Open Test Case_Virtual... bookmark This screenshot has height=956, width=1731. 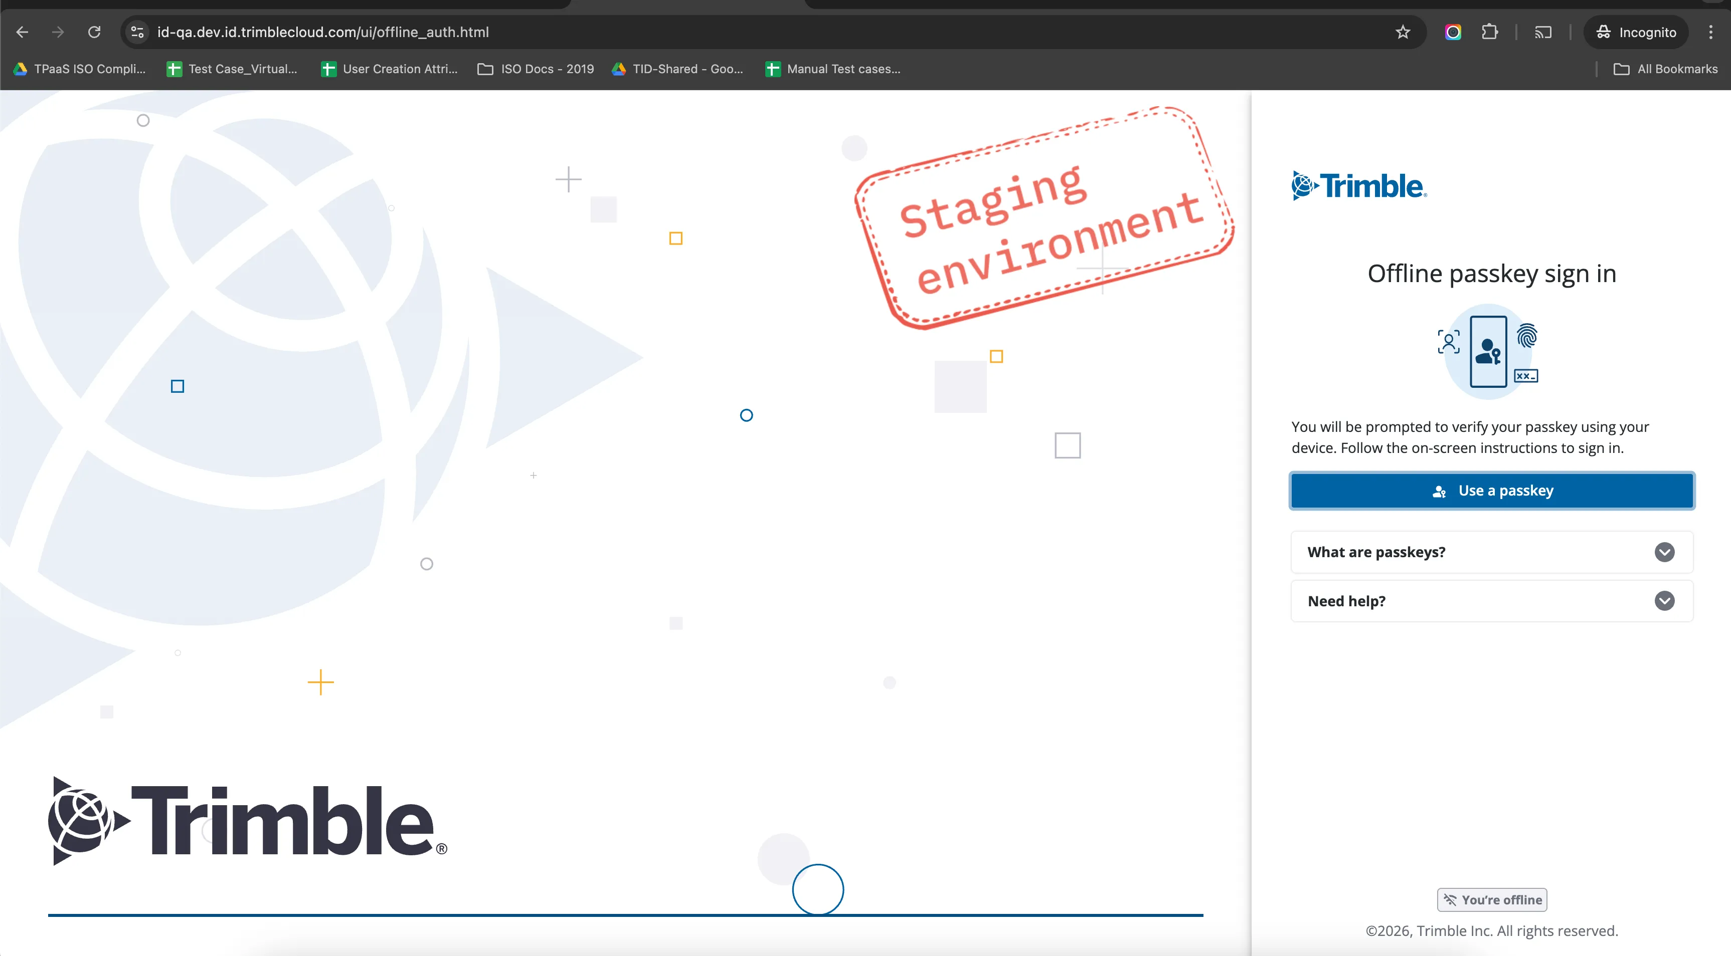(233, 69)
